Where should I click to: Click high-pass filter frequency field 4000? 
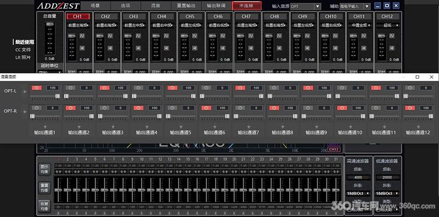358,177
